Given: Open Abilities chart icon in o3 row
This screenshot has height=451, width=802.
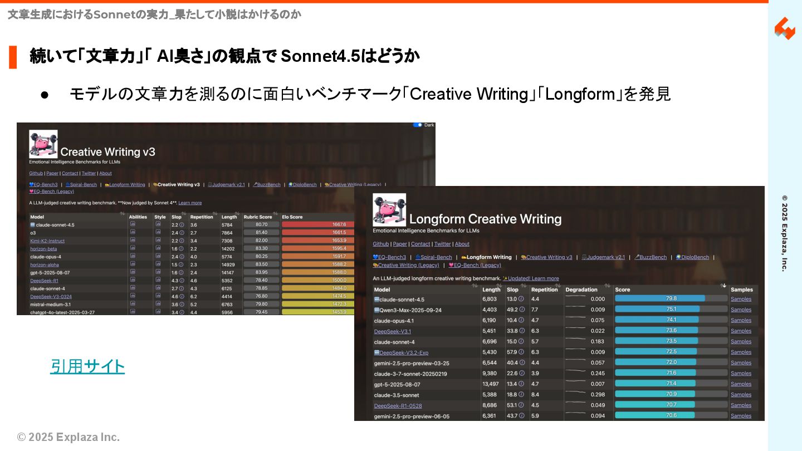Looking at the screenshot, I should coord(133,232).
